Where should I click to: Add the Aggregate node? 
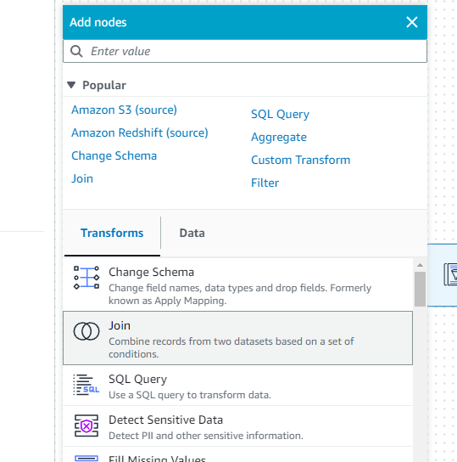click(279, 137)
